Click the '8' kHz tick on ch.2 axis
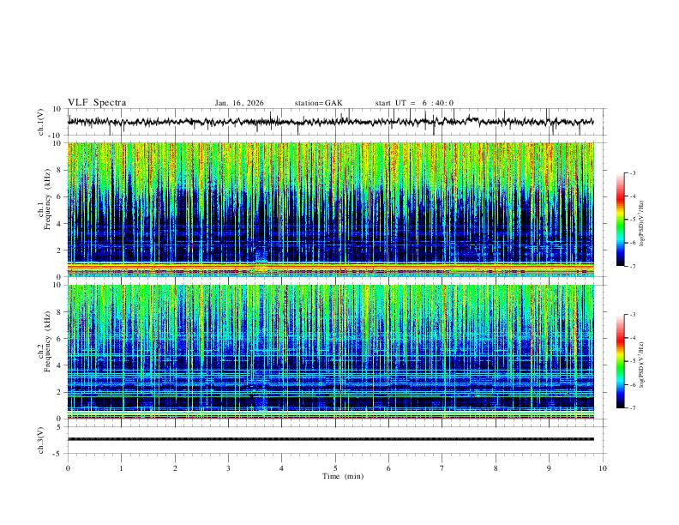 [x=60, y=312]
